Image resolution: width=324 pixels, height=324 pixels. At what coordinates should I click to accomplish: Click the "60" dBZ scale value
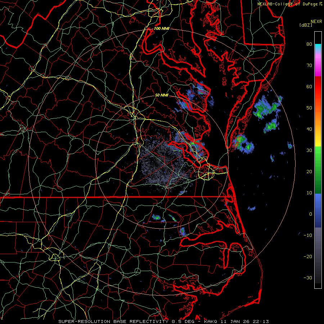click(309, 86)
